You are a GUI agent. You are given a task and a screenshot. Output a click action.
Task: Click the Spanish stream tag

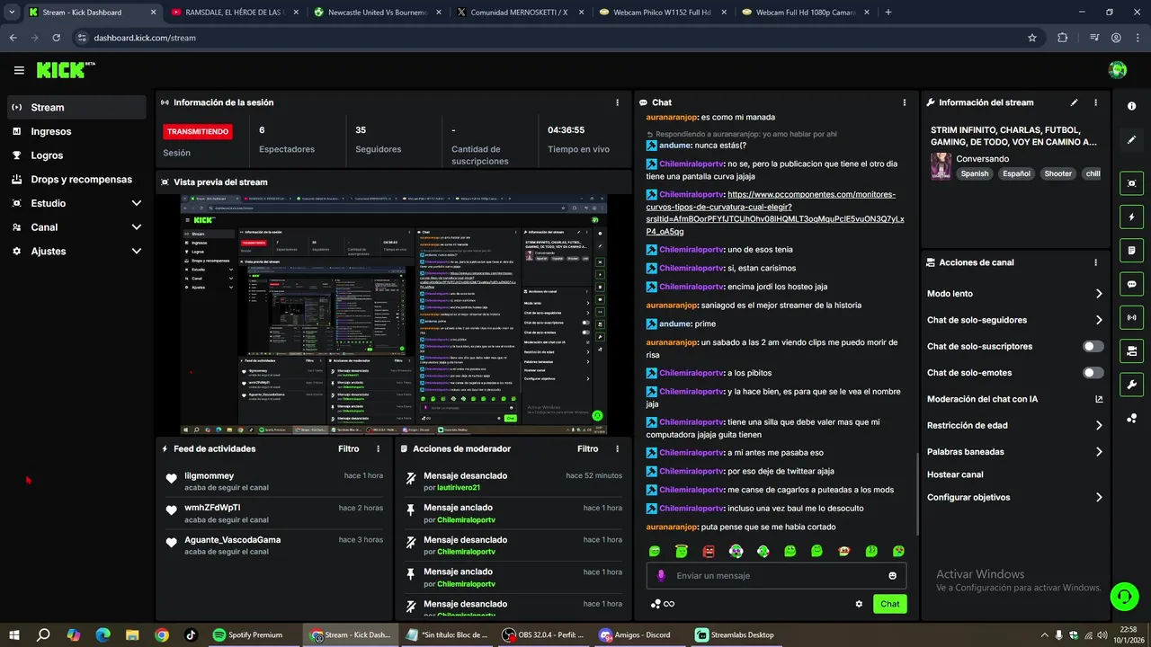point(974,174)
